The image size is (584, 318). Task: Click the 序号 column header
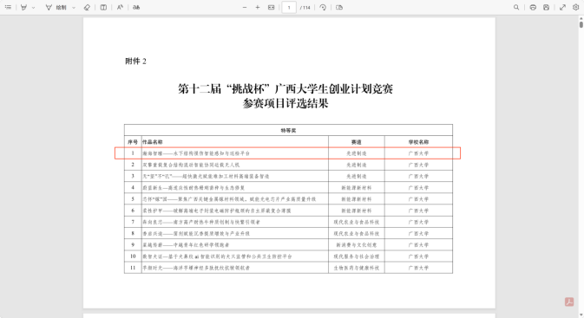(x=133, y=142)
